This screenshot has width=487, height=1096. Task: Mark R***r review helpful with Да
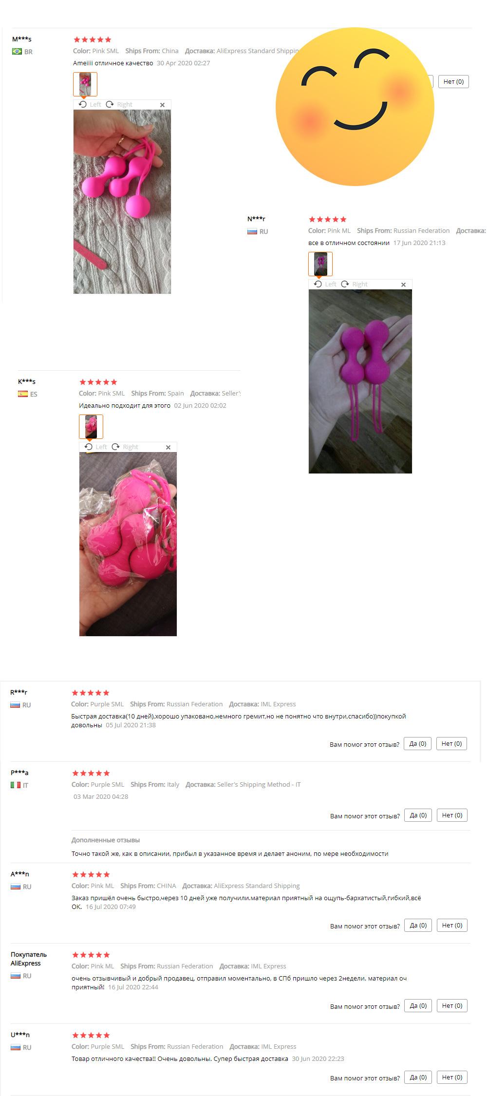(x=418, y=743)
